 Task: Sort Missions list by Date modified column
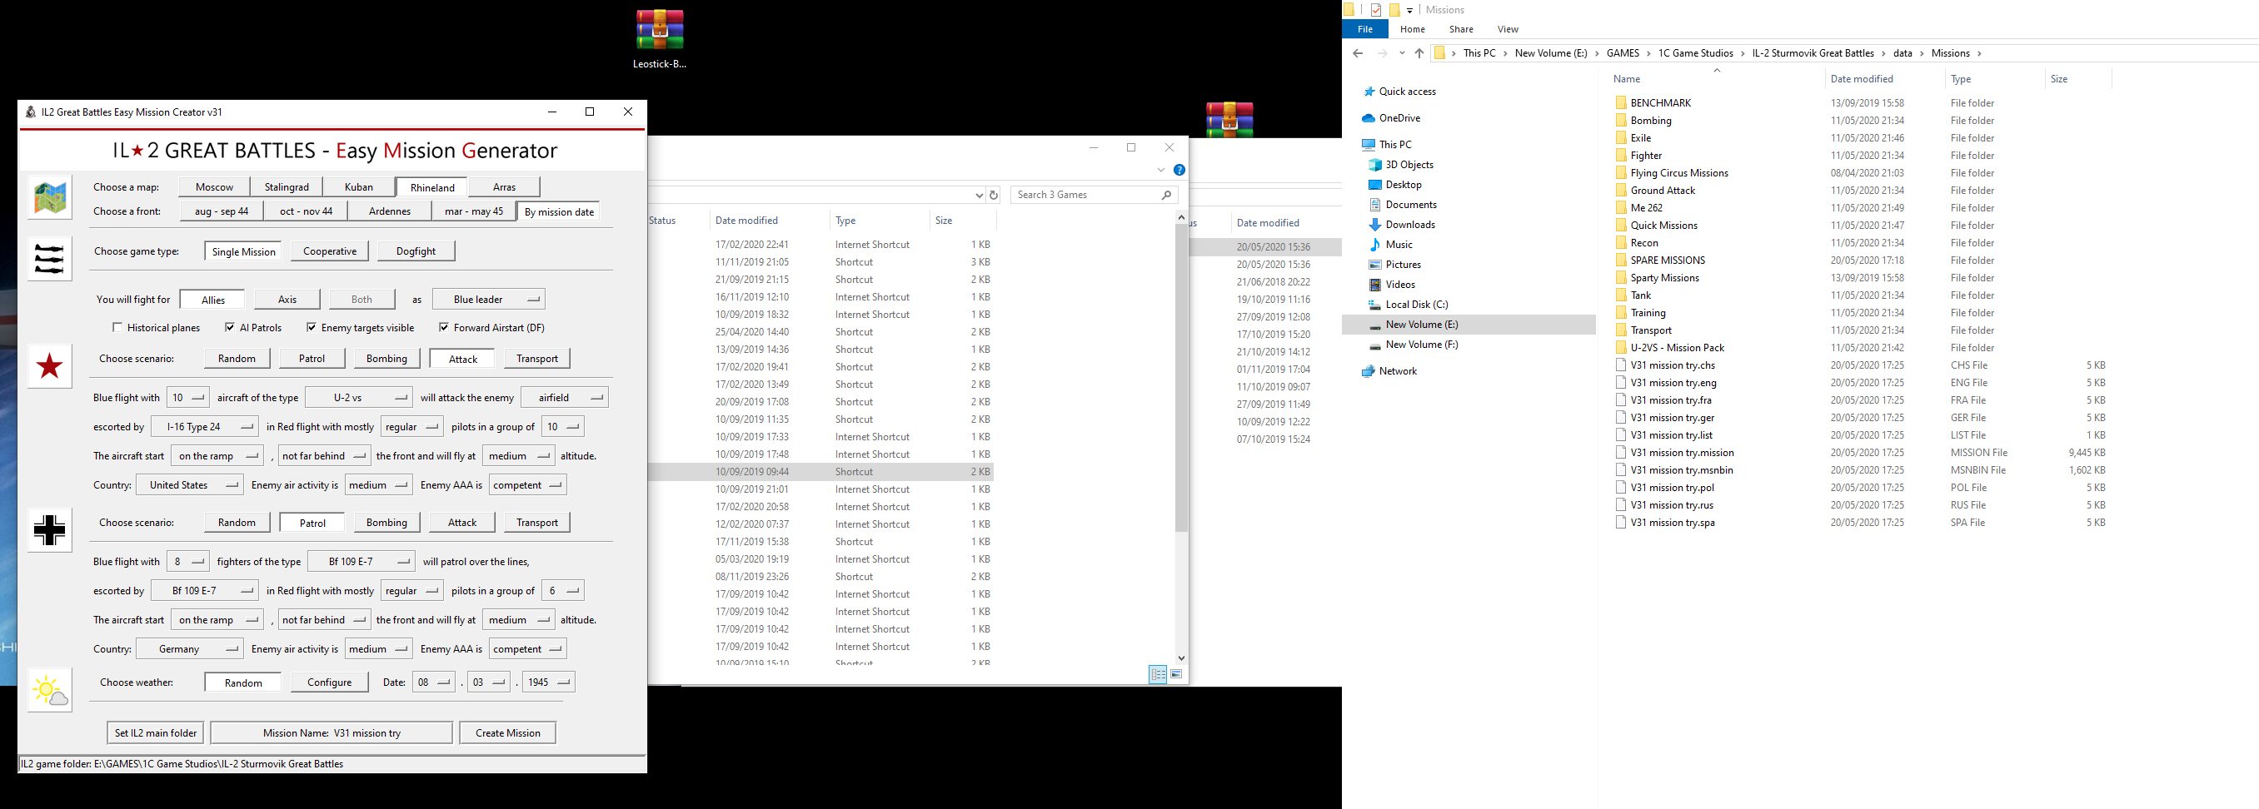[1862, 79]
